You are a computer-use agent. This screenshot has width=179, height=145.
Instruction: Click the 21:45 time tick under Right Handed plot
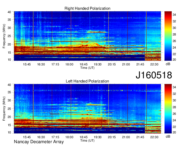140,64
